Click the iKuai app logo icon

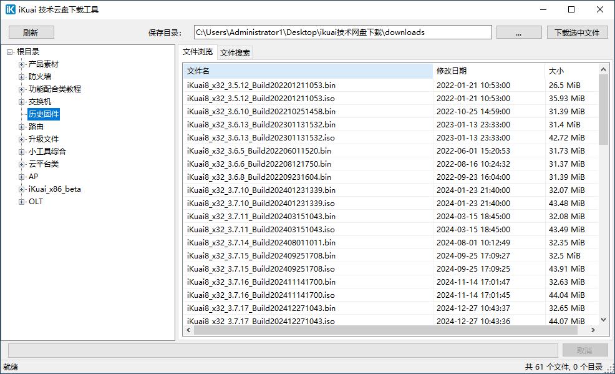[10, 9]
